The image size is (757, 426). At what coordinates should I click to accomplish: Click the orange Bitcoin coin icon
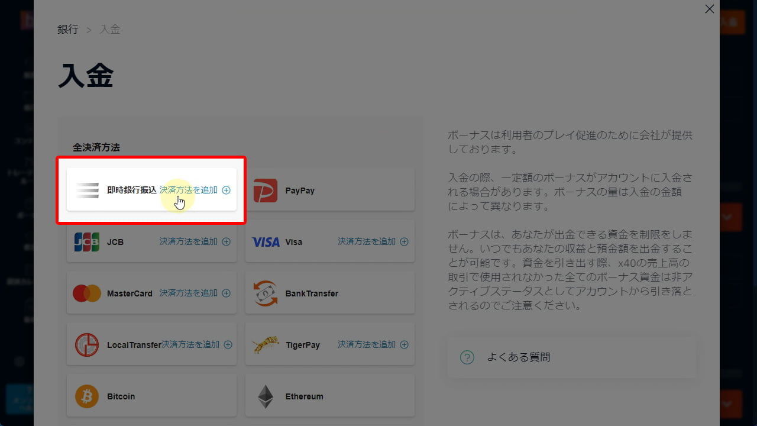click(x=87, y=396)
